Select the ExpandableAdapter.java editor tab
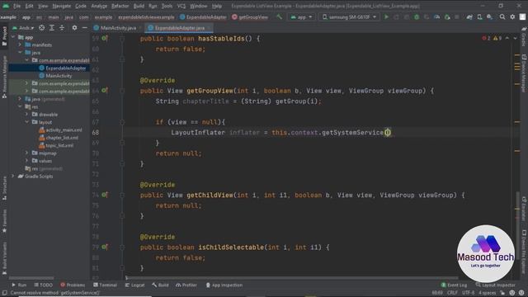 click(179, 27)
